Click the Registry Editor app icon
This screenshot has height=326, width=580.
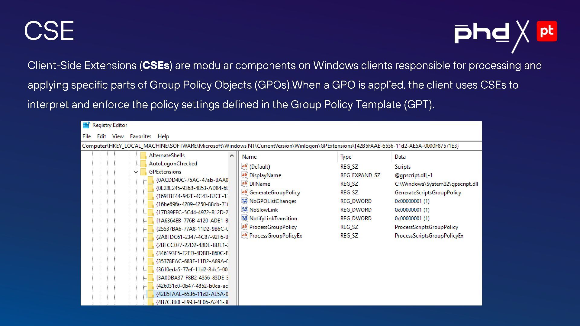[86, 125]
